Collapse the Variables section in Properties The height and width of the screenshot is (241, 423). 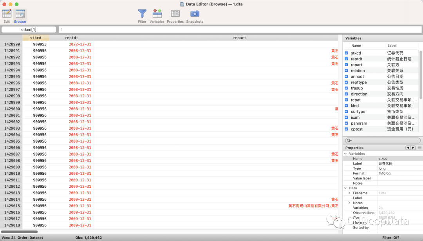(345, 154)
